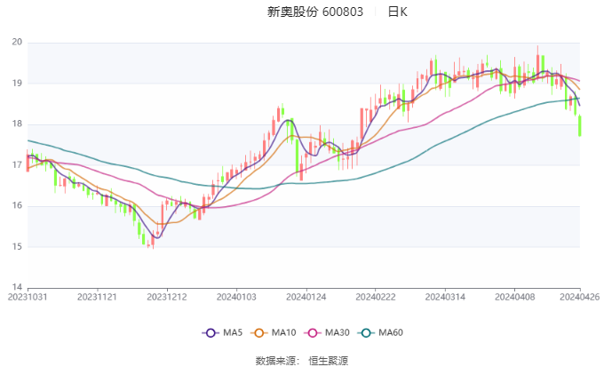Click y-axis value 17
This screenshot has height=367, width=604.
(17, 165)
